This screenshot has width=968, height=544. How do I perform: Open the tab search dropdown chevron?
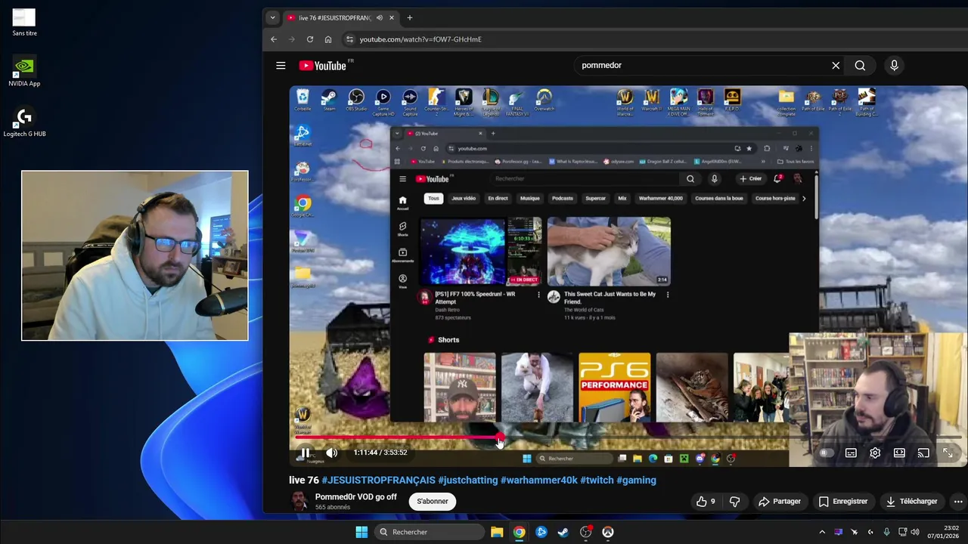(x=272, y=17)
